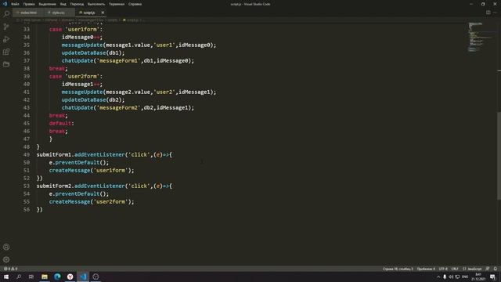Screen dimensions: 501x282
Task: Open the Выполнить menu
Action: (x=96, y=4)
